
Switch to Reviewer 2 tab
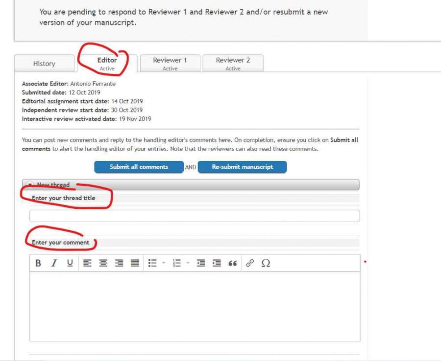[233, 64]
